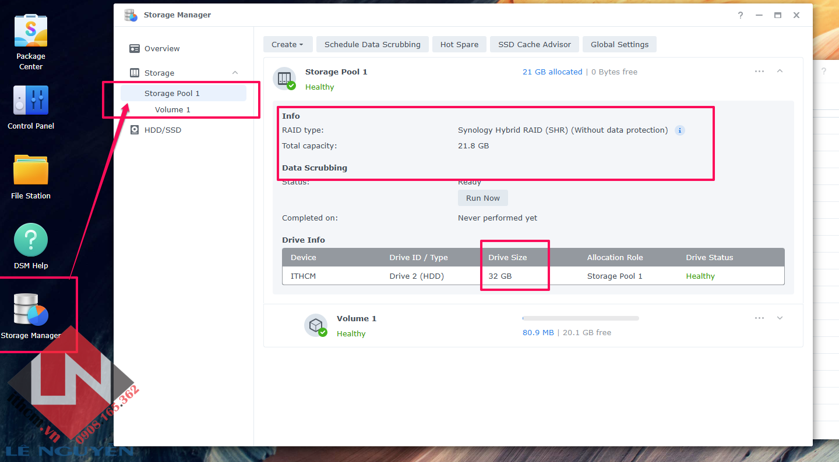Click Volume 1 cube icon
The width and height of the screenshot is (839, 462).
(x=316, y=325)
